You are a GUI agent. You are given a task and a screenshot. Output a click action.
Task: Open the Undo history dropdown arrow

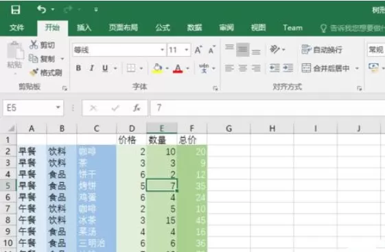click(53, 10)
